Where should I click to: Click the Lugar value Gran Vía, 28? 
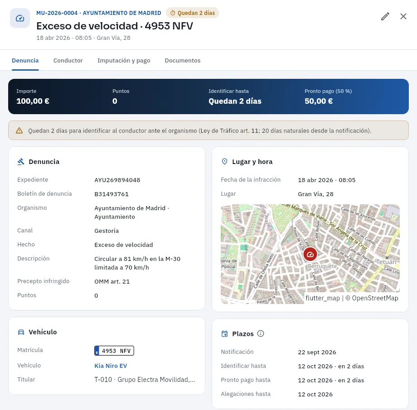click(315, 194)
